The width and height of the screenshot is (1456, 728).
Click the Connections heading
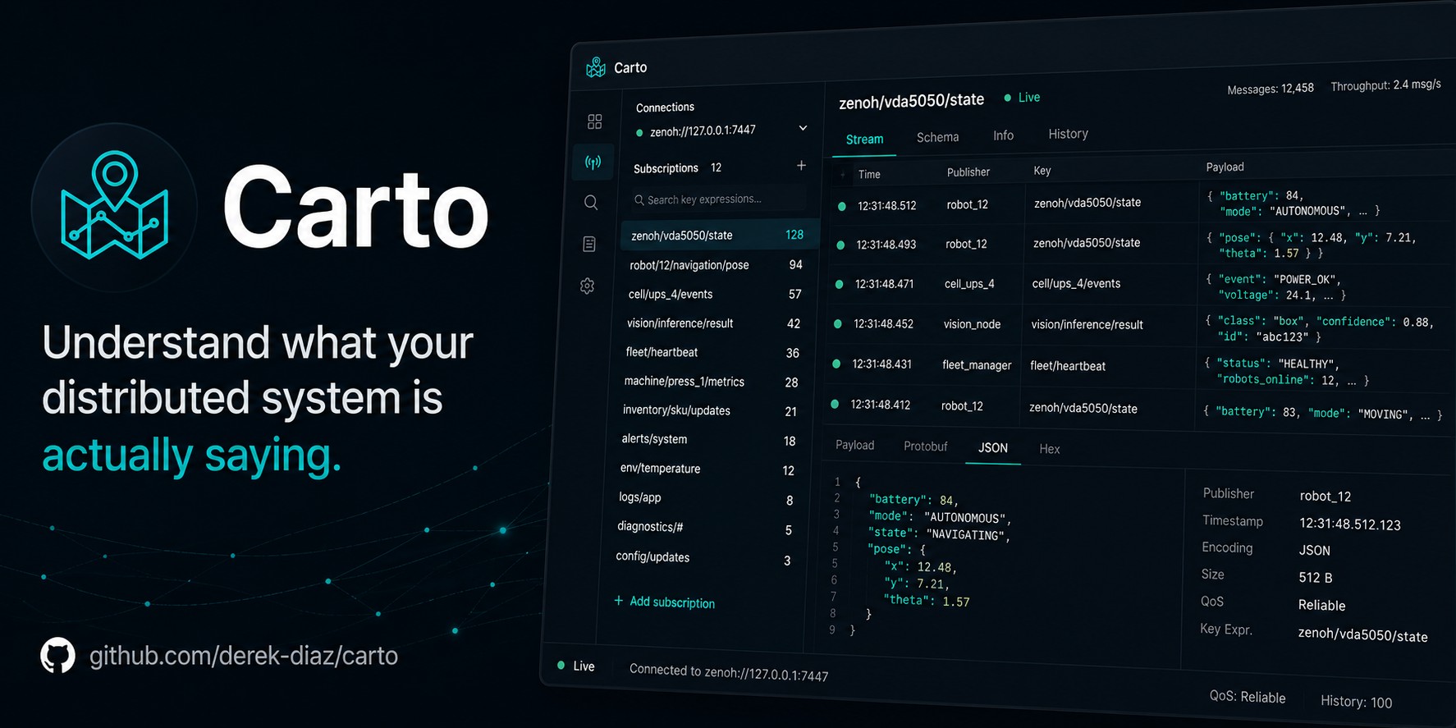(665, 108)
